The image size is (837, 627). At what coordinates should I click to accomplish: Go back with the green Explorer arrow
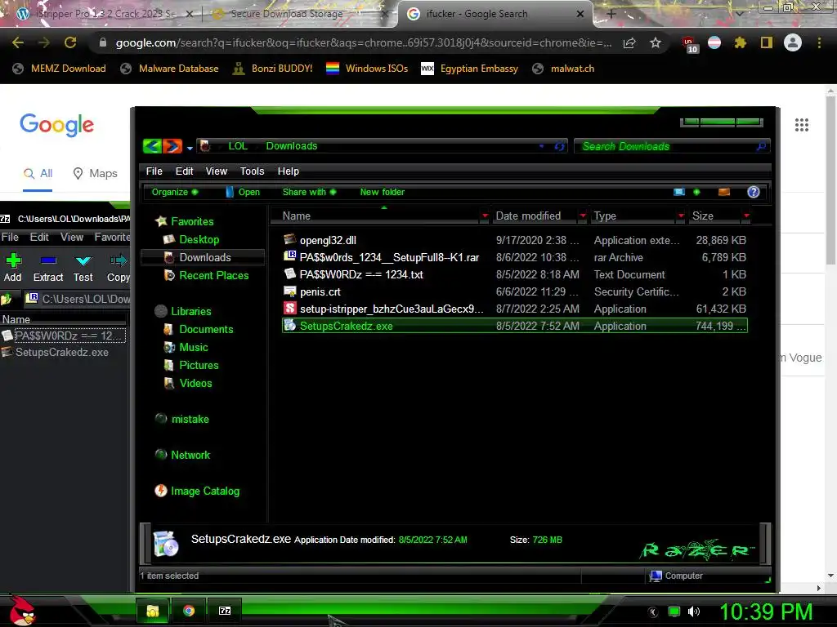(x=152, y=145)
